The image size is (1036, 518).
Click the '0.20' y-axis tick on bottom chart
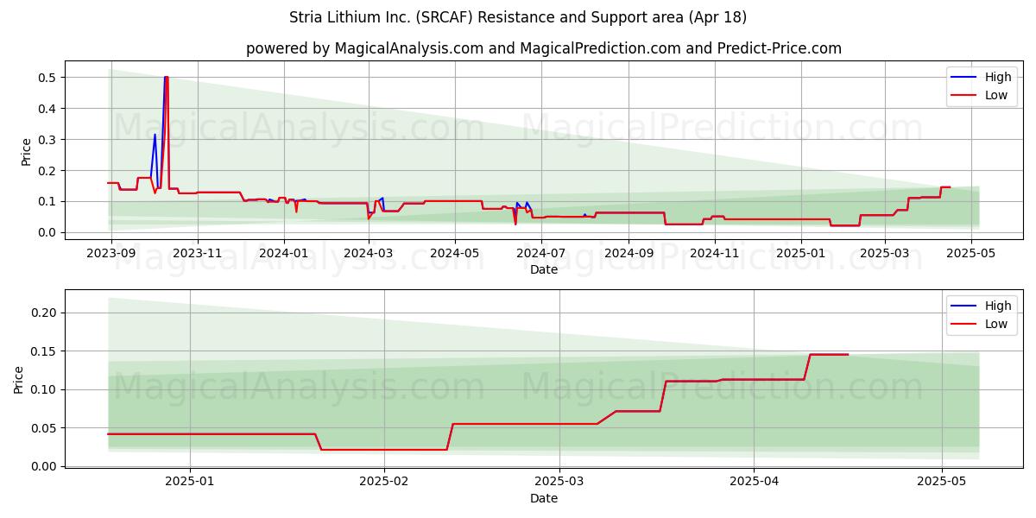[x=45, y=313]
